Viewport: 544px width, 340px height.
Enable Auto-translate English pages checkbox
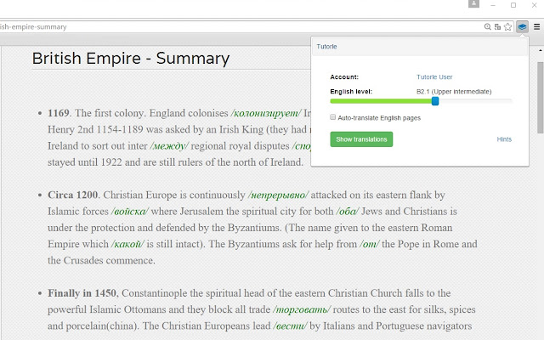332,117
